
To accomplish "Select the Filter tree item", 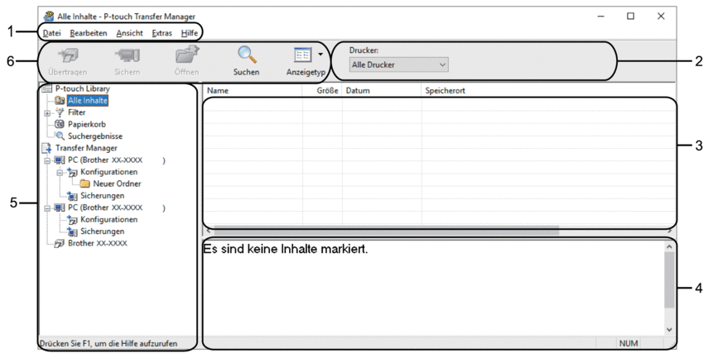I will 76,112.
